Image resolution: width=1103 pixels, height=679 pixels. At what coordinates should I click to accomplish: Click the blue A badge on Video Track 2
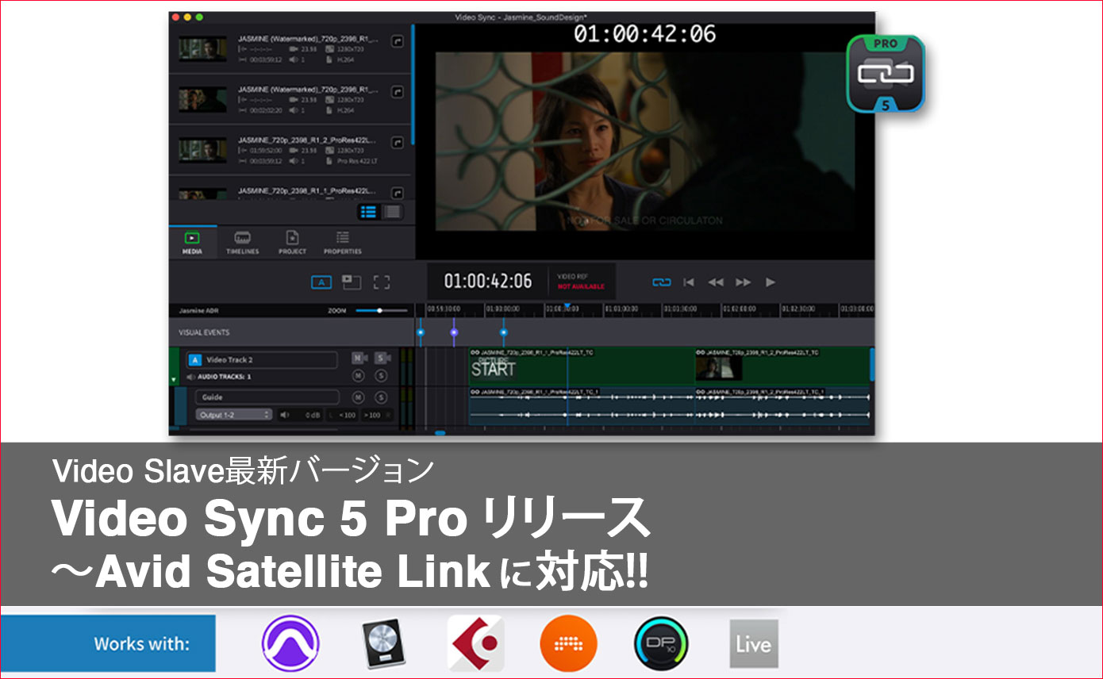click(x=195, y=359)
